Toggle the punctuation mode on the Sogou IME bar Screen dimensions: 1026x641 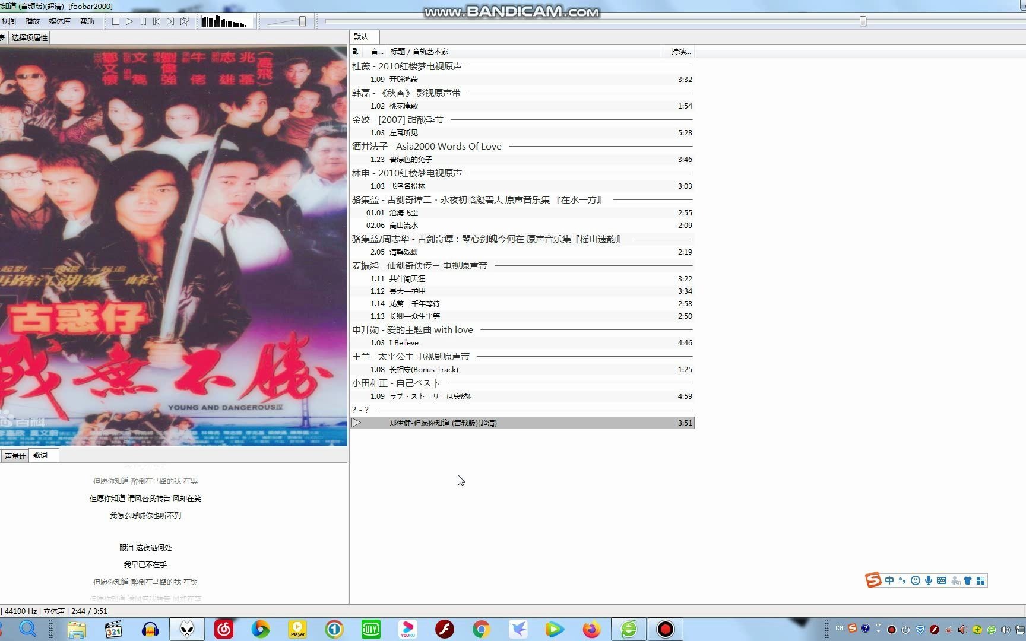pyautogui.click(x=902, y=580)
